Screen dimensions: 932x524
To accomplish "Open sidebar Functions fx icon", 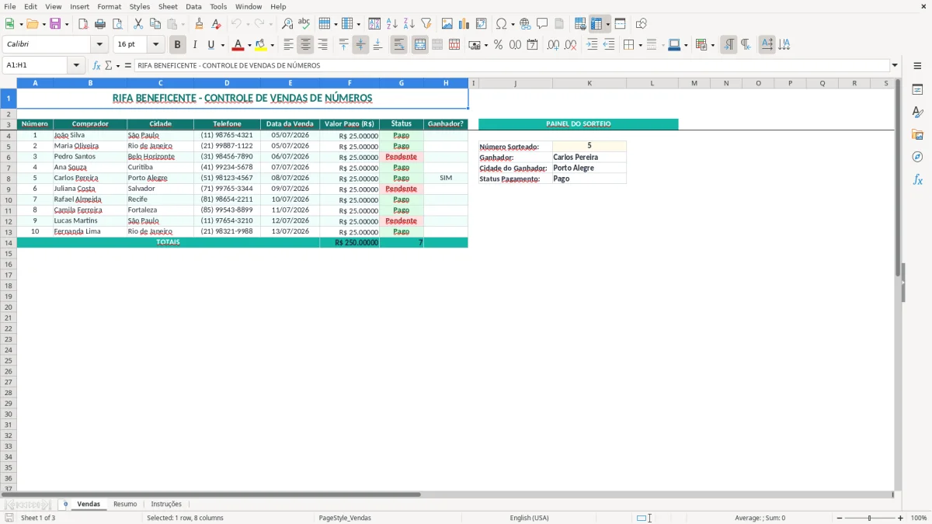I will (917, 179).
